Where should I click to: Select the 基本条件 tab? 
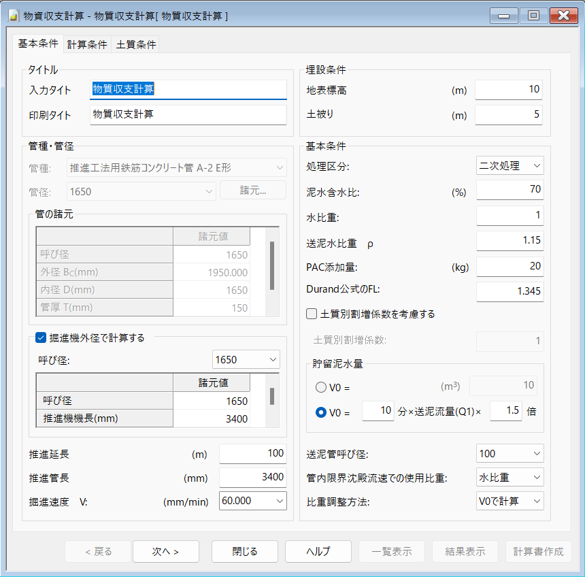[38, 44]
